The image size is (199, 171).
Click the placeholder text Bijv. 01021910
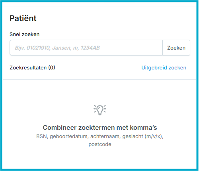click(x=33, y=48)
